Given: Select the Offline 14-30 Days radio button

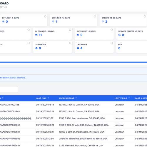Looking at the screenshot, I should (145, 16).
